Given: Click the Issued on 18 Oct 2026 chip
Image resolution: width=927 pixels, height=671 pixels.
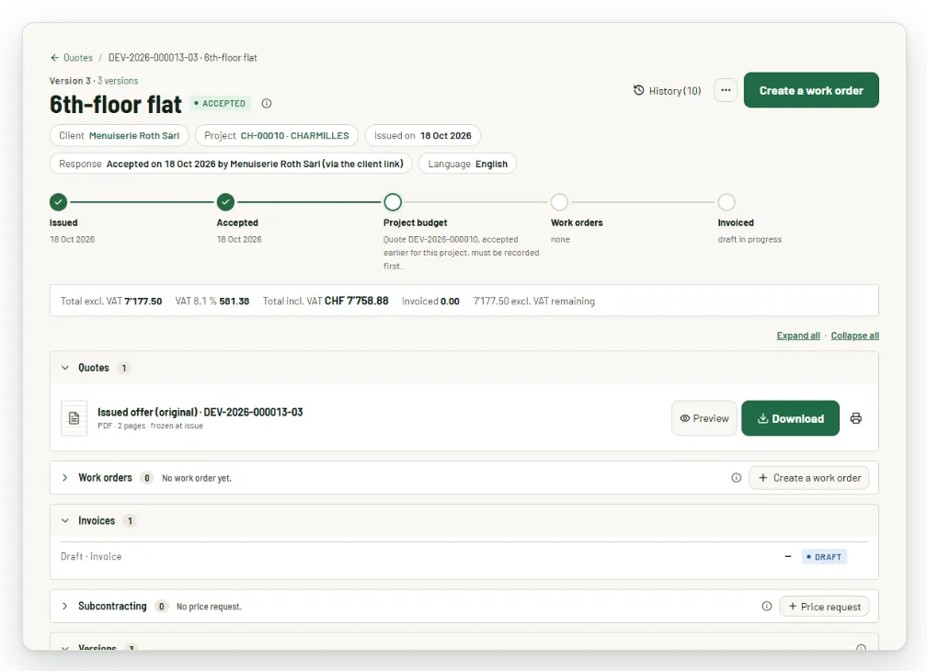Looking at the screenshot, I should (x=423, y=135).
